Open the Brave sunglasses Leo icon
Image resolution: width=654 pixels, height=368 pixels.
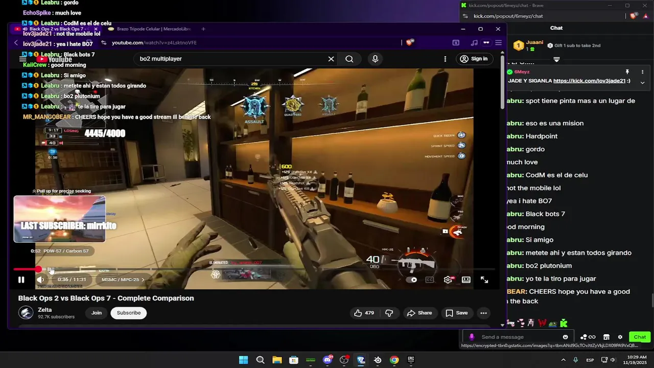(x=486, y=43)
